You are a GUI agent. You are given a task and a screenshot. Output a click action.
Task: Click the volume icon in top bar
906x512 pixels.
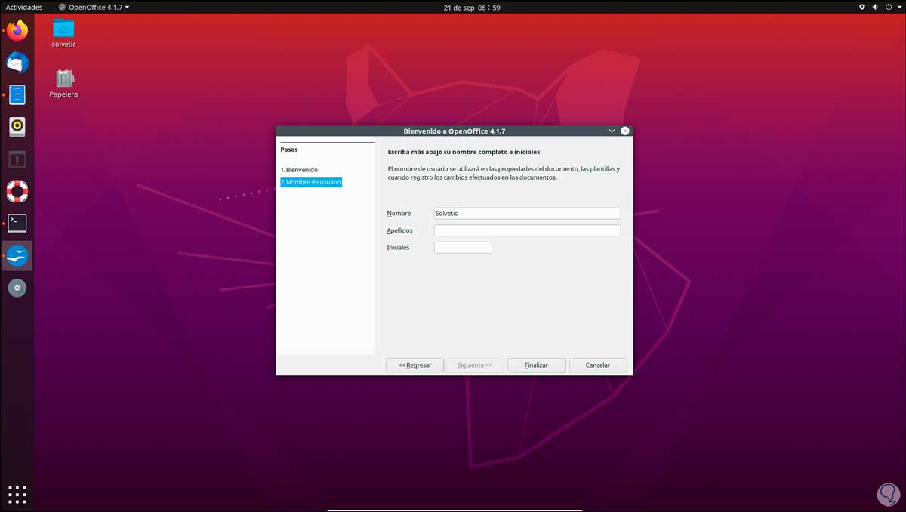click(877, 7)
